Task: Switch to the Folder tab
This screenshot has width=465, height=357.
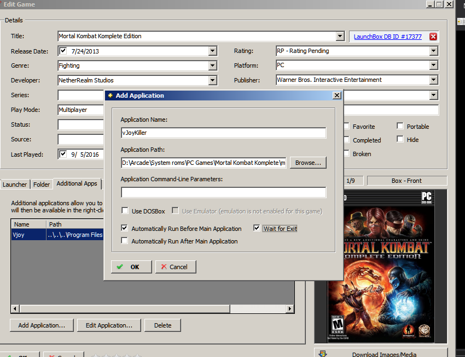Action: click(42, 185)
